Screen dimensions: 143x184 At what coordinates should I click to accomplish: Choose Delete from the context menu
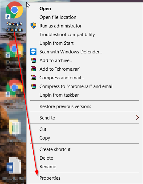tap(46, 158)
